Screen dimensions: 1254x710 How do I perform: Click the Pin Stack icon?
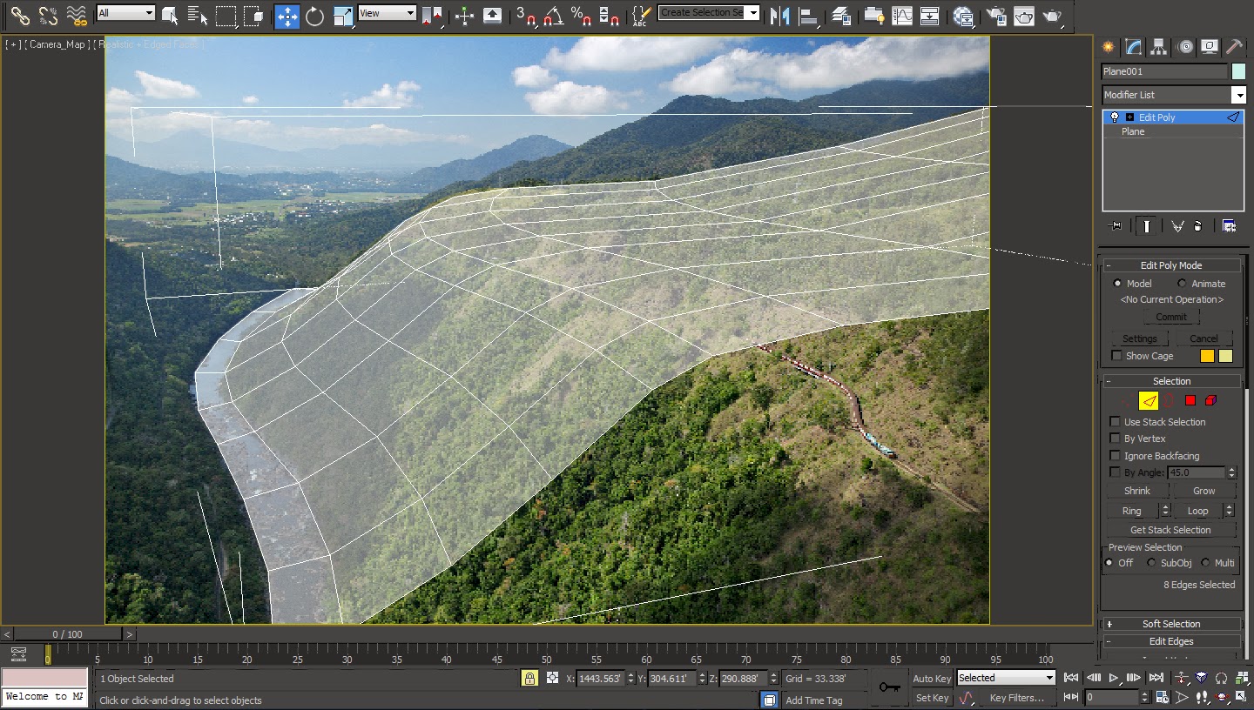1116,226
